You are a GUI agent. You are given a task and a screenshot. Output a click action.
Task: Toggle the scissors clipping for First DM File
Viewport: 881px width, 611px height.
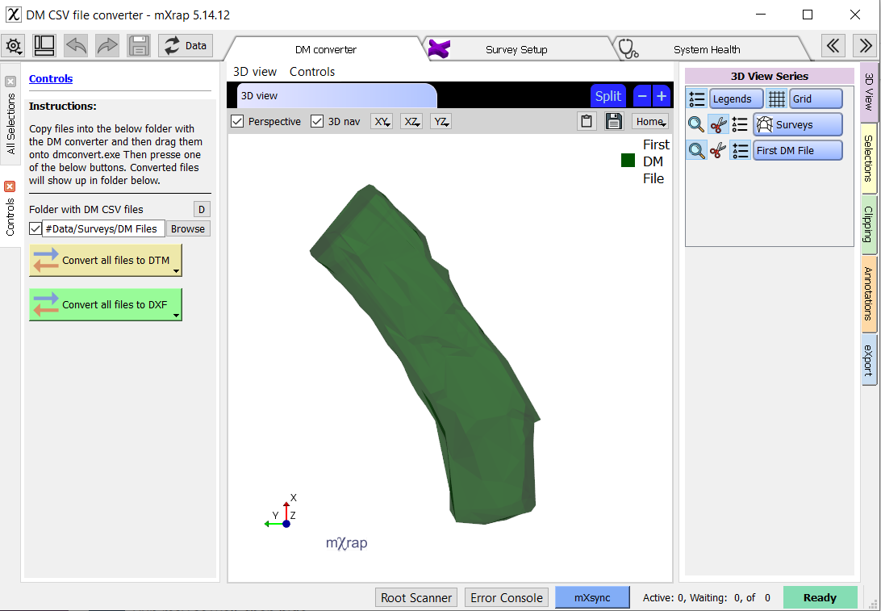coord(718,150)
